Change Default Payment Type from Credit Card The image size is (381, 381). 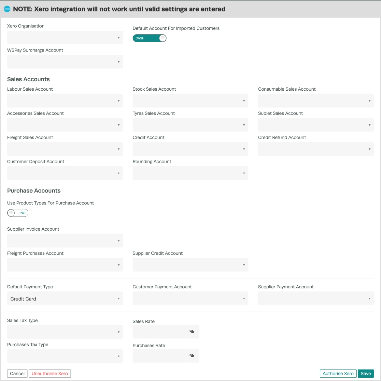tap(65, 298)
